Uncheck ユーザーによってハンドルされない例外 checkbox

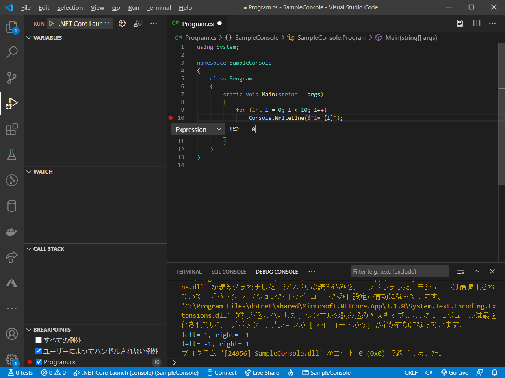pos(39,351)
